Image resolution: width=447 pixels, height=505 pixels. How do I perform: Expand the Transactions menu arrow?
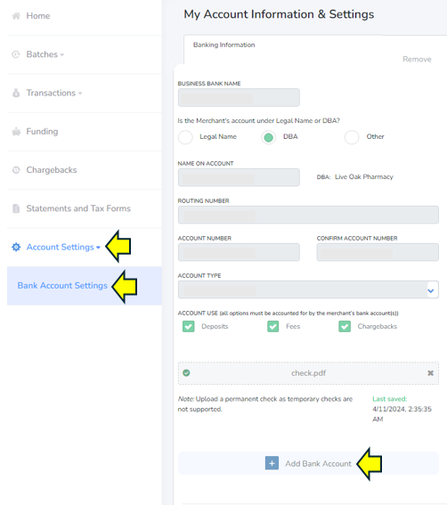(x=80, y=94)
